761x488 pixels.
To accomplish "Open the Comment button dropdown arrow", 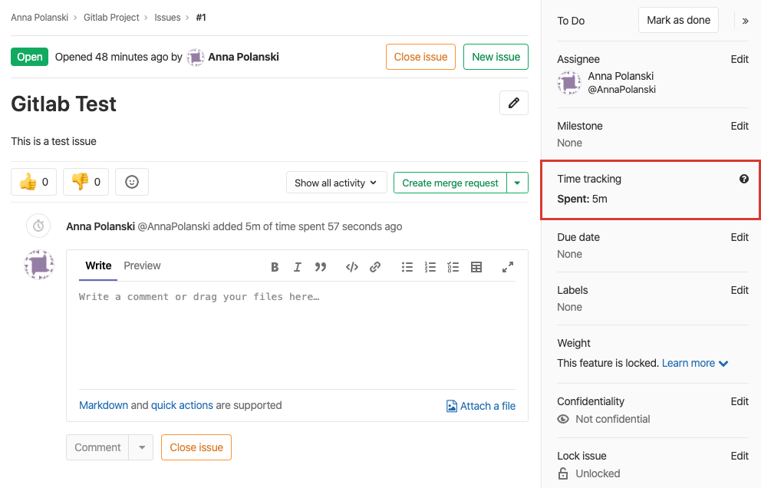I will [x=141, y=447].
